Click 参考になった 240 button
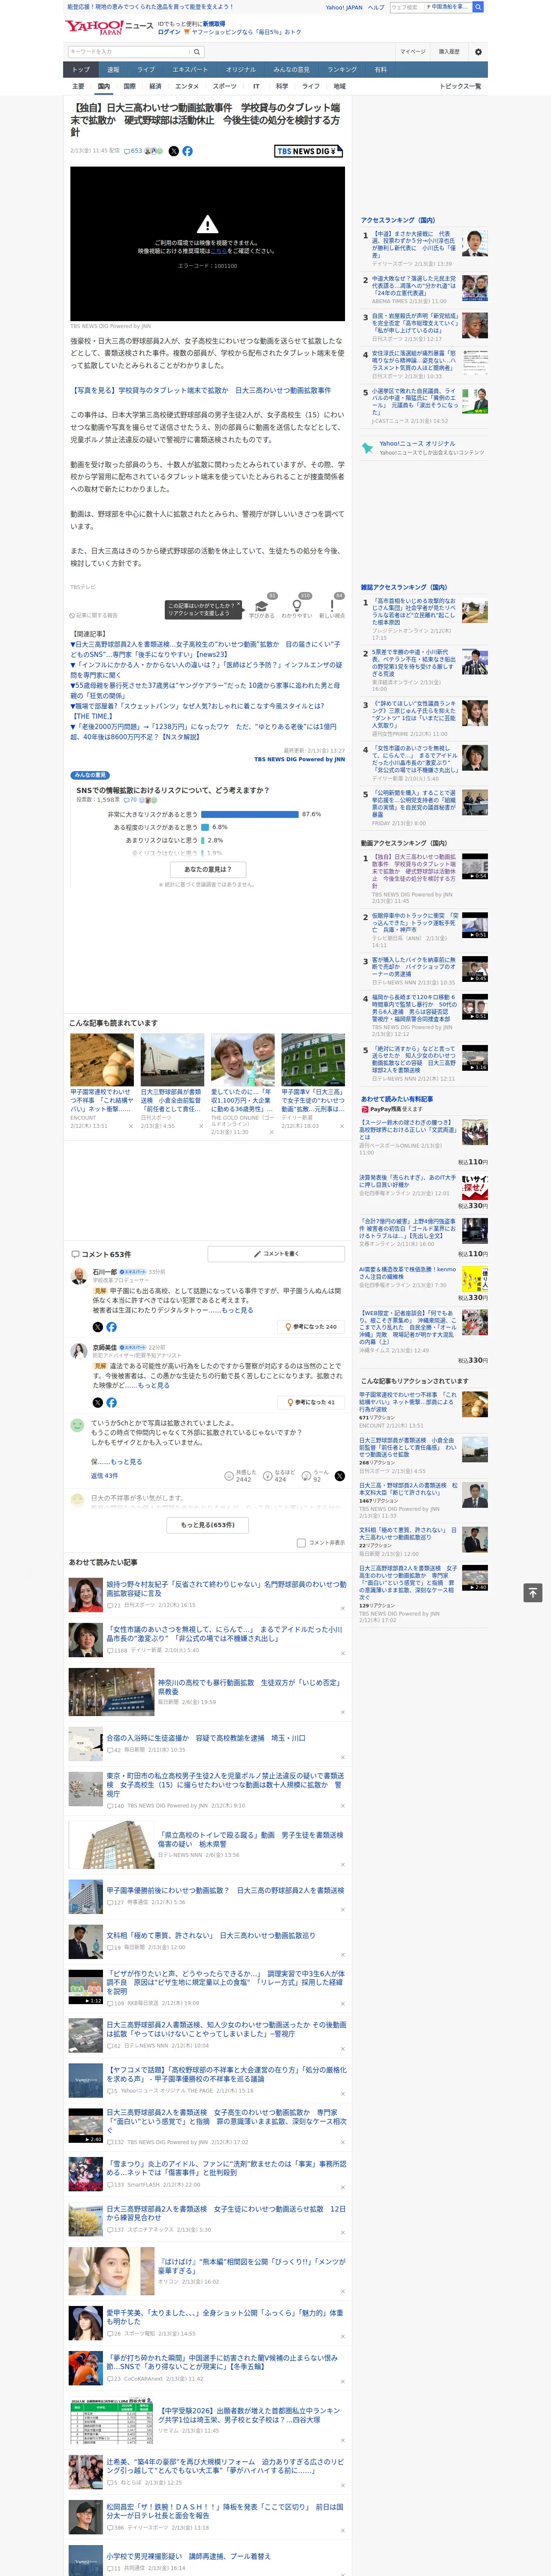Image resolution: width=551 pixels, height=2576 pixels. click(x=311, y=1327)
